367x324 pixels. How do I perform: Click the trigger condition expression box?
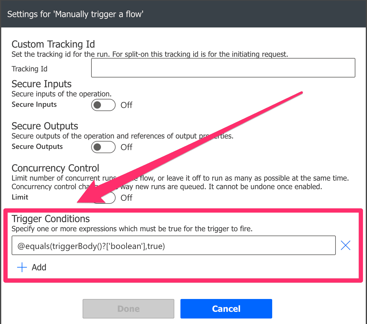pyautogui.click(x=173, y=245)
